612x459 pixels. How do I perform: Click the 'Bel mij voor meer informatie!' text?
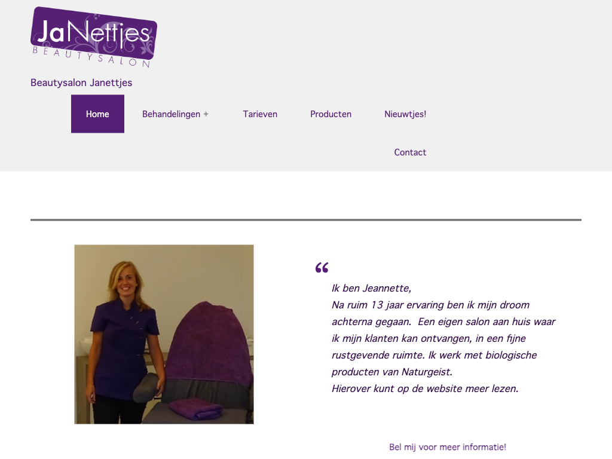pyautogui.click(x=448, y=447)
